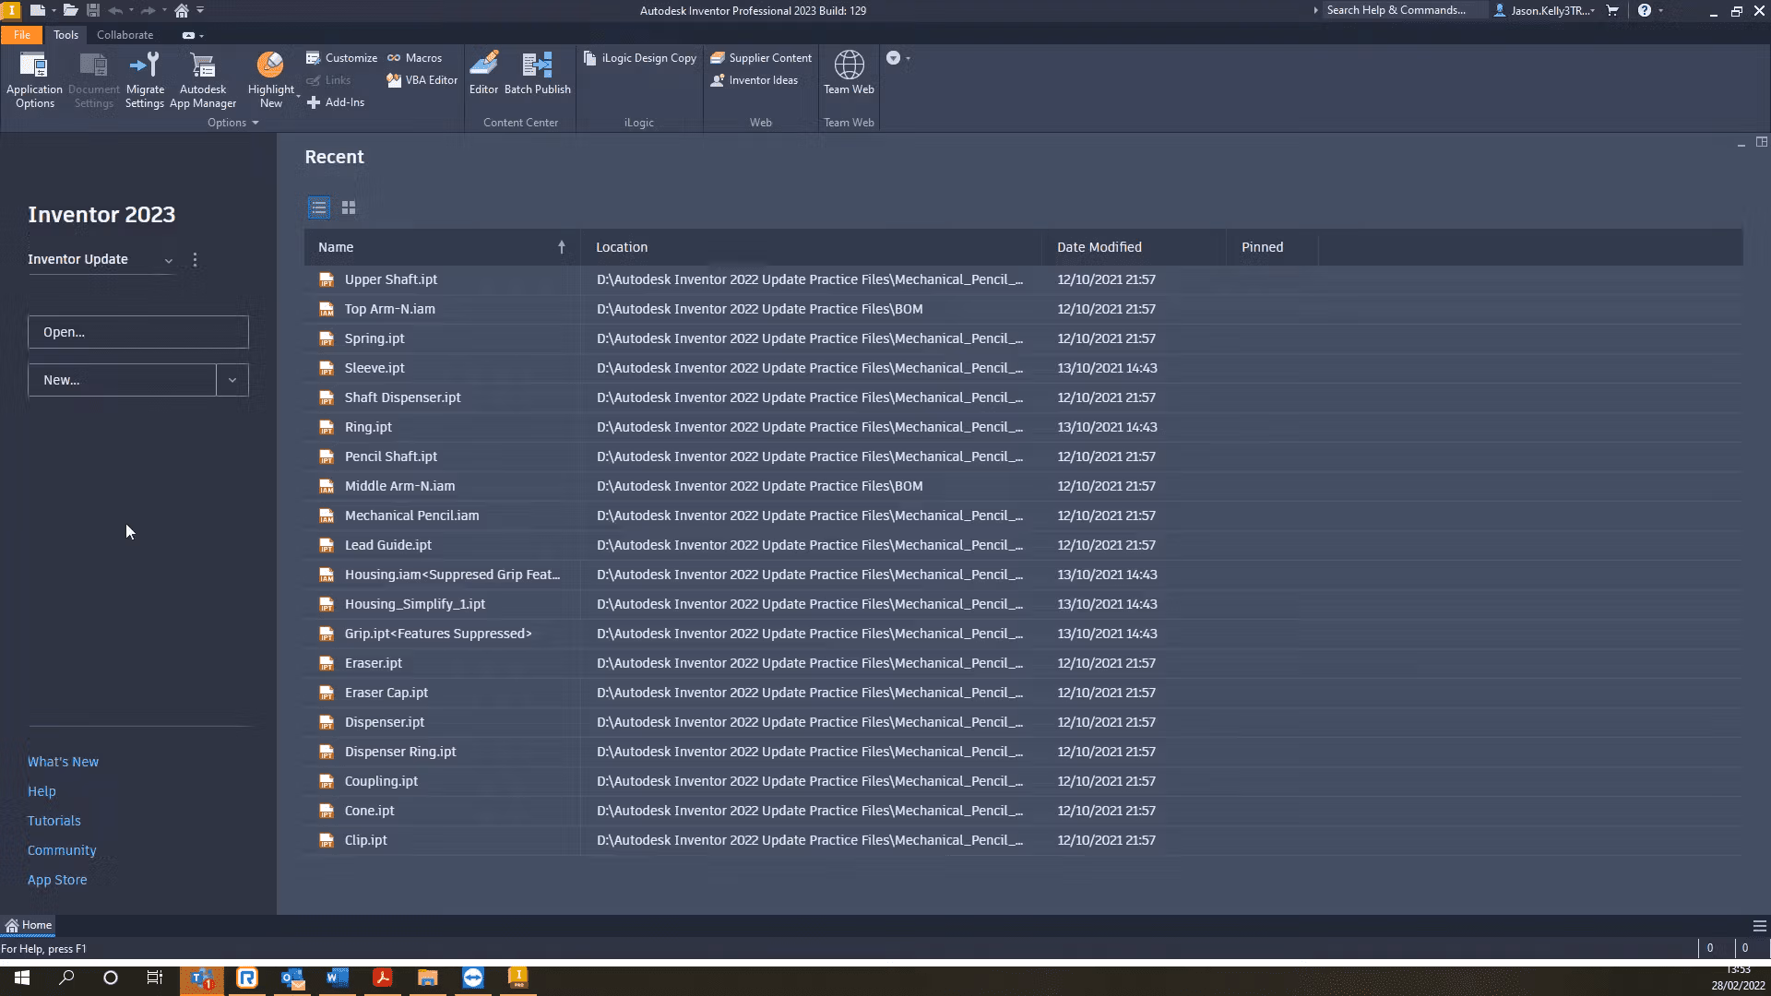The height and width of the screenshot is (996, 1771).
Task: Click the Open folder icon in quick access toolbar
Action: coord(70,10)
